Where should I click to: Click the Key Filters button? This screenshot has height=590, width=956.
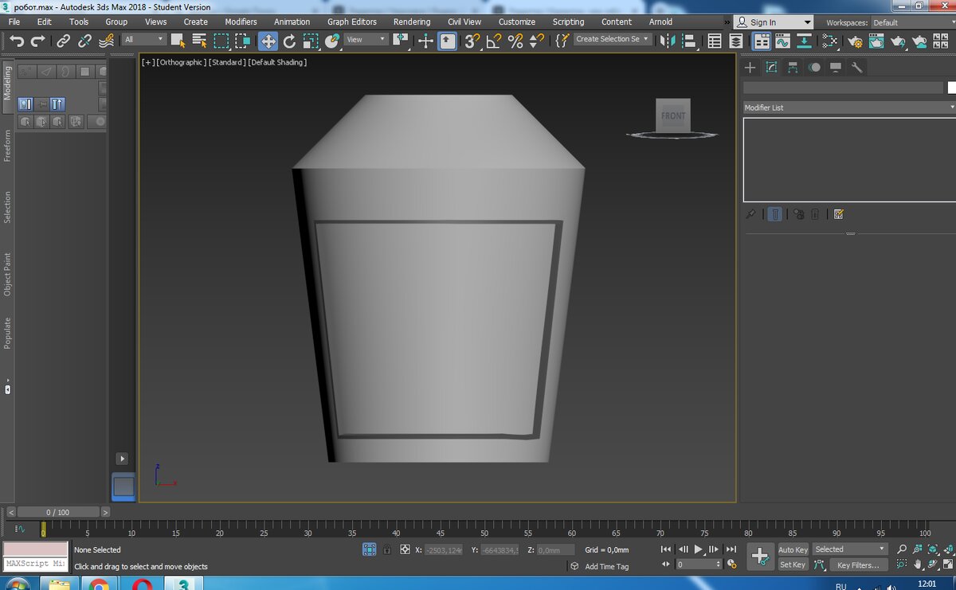[x=858, y=565]
